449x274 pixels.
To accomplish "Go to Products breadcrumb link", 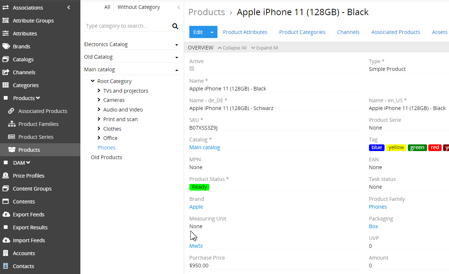I will click(207, 12).
